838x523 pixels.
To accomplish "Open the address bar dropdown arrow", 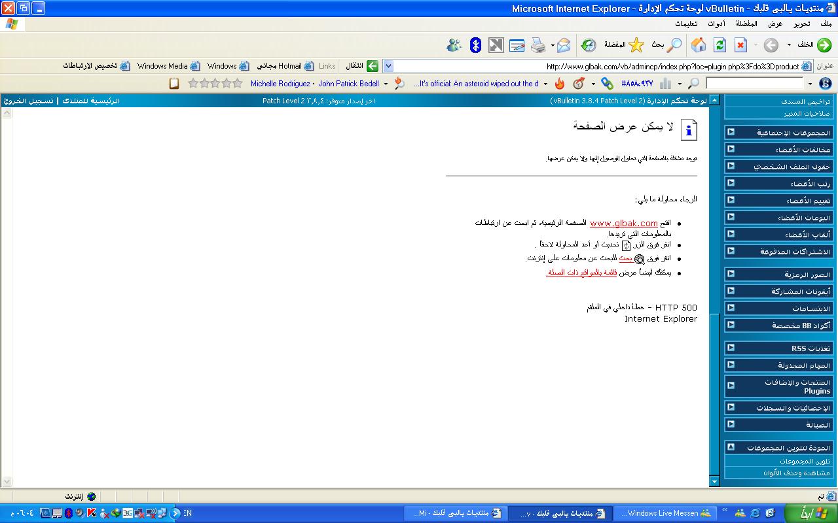I will 388,66.
